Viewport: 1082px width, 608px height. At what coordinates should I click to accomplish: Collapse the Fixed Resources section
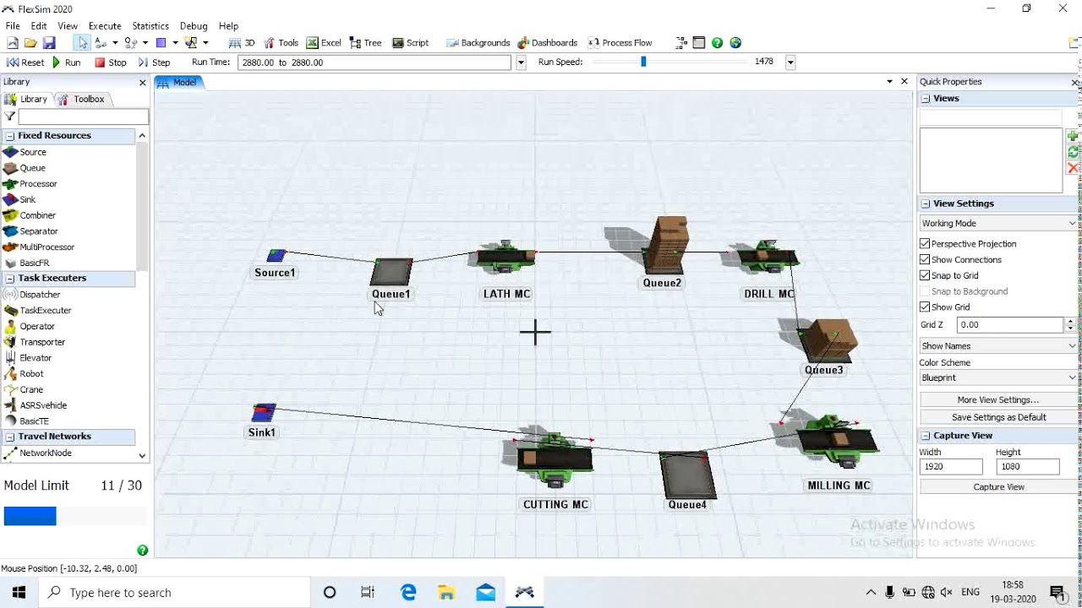10,136
